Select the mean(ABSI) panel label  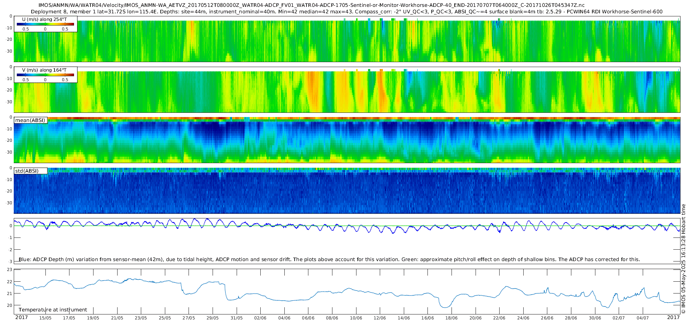pos(31,120)
